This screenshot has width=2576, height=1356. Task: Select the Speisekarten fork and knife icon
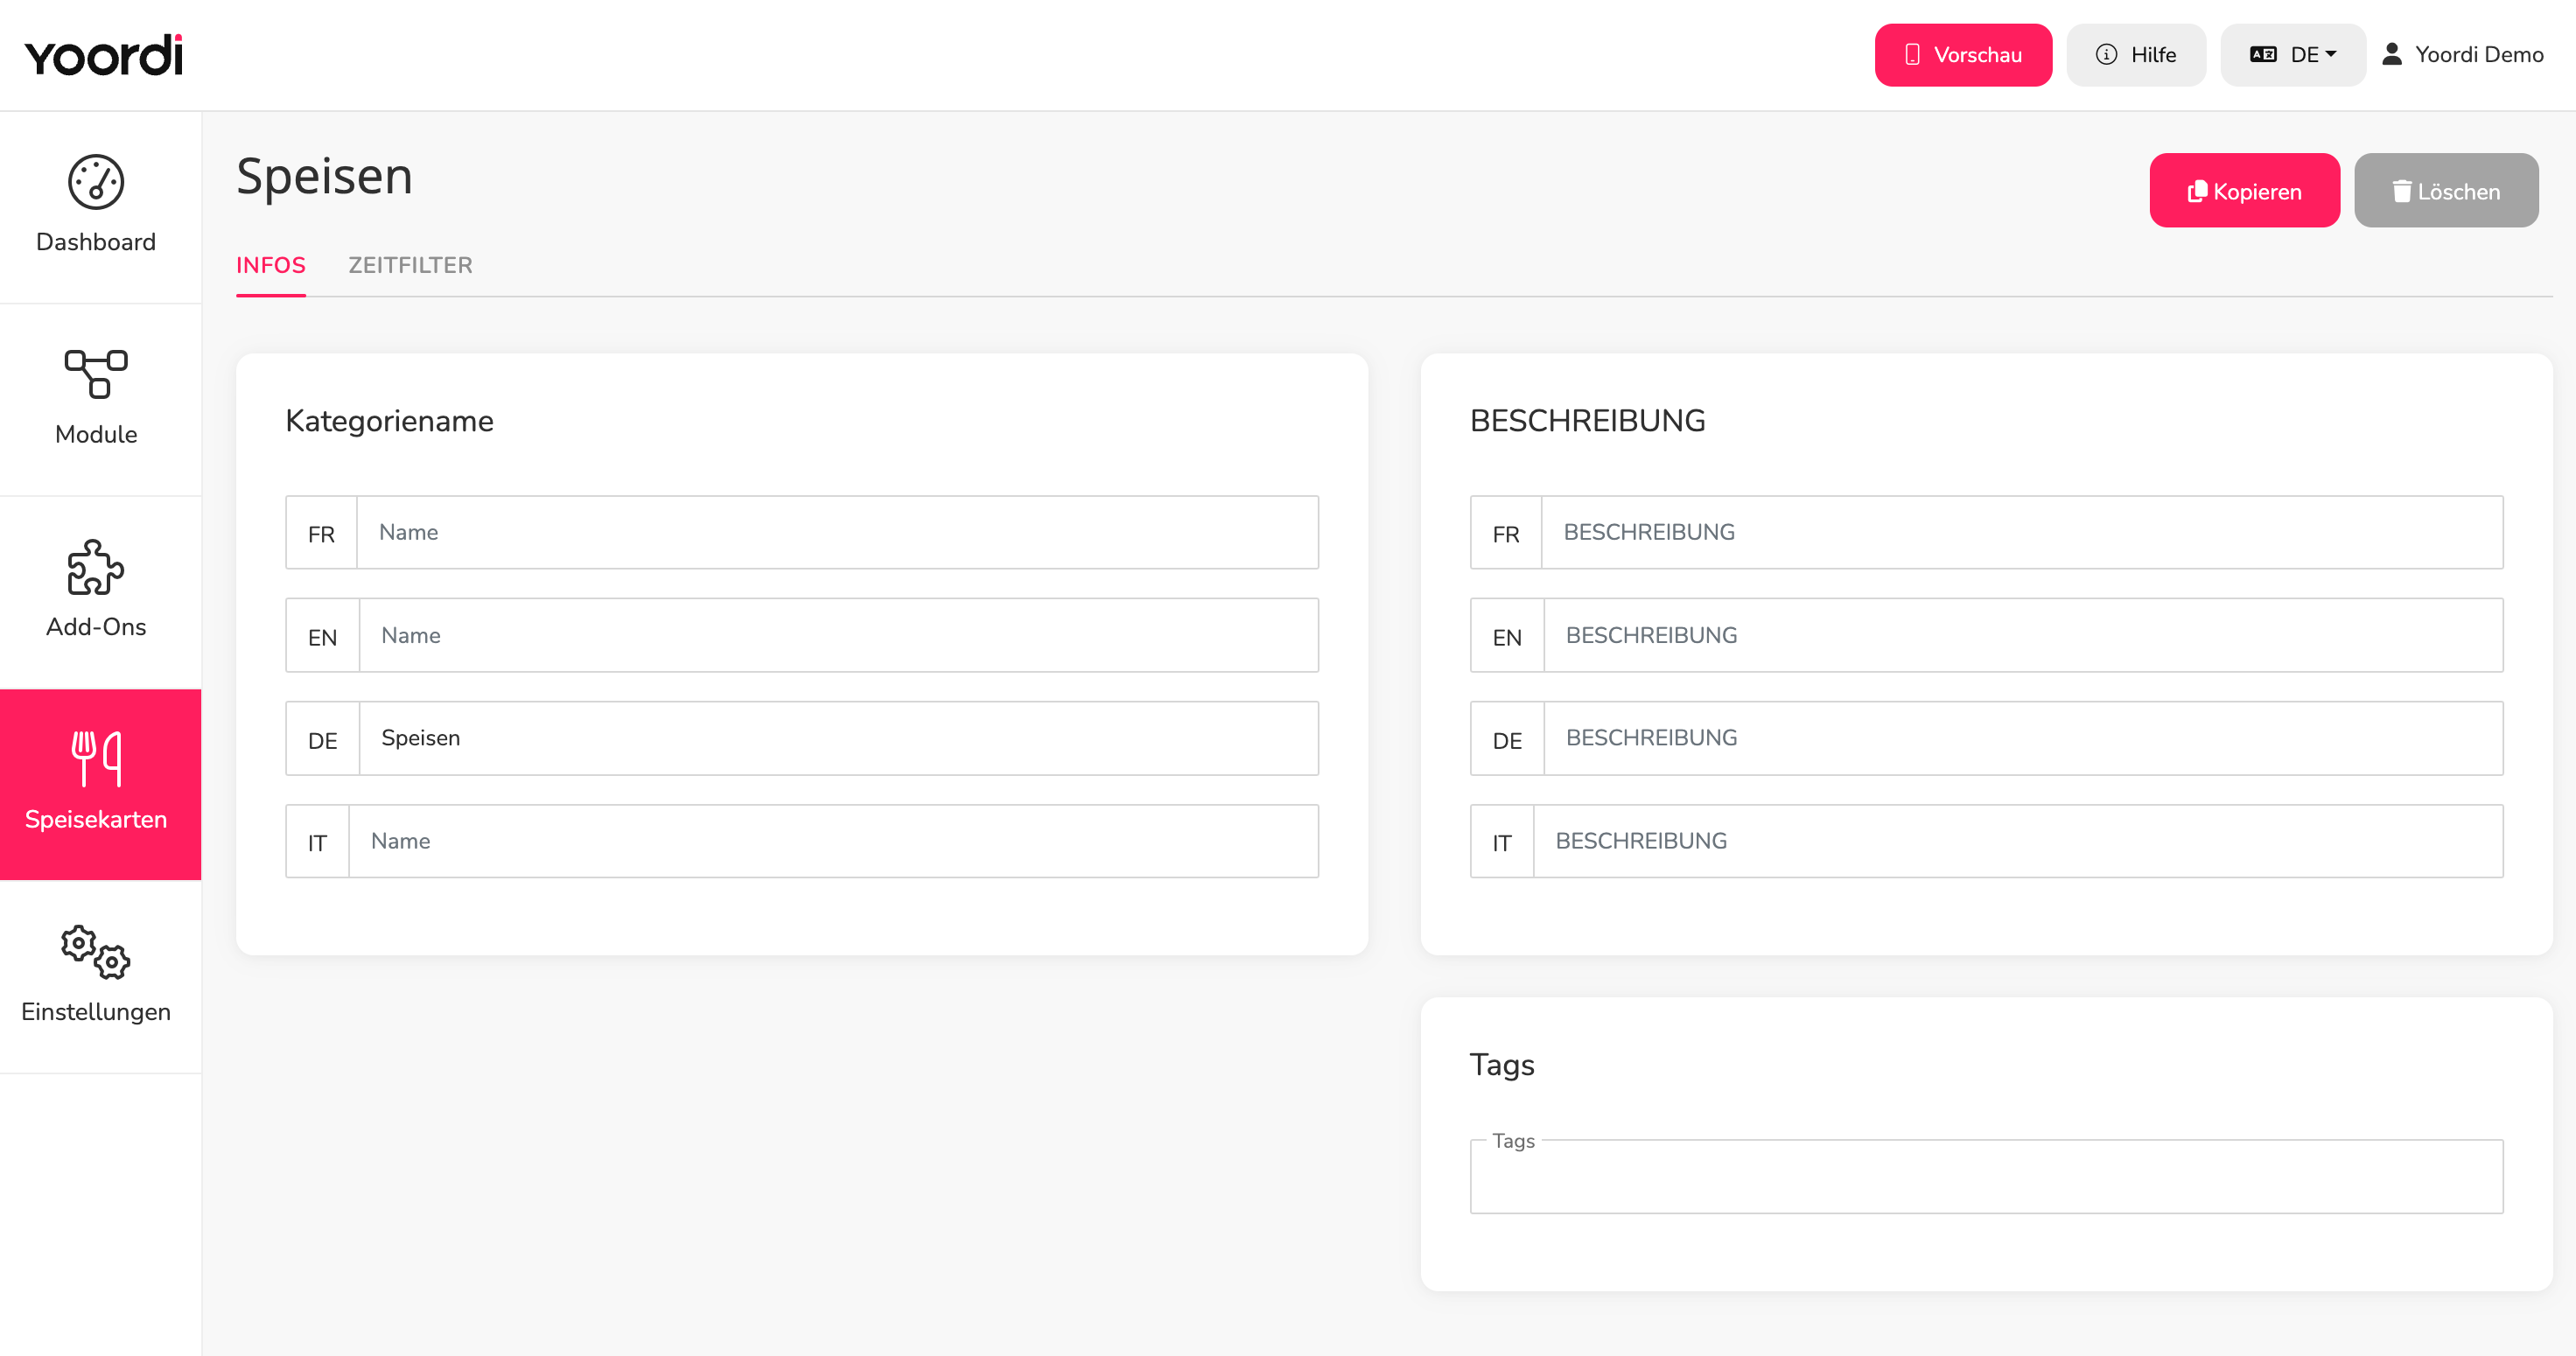pyautogui.click(x=96, y=758)
